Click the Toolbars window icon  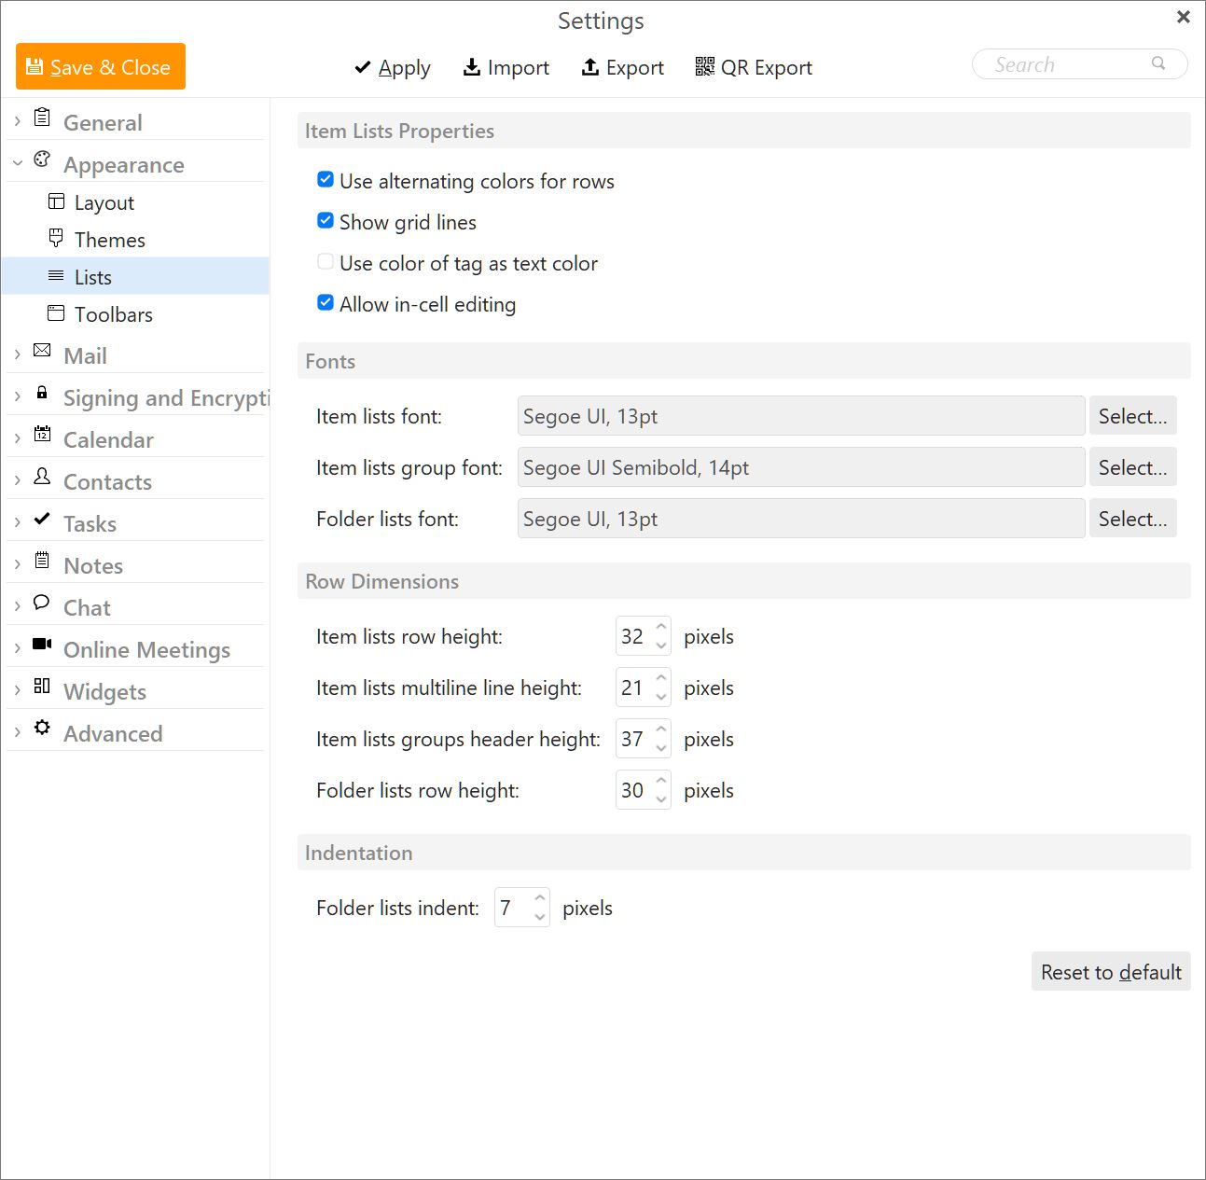pos(56,313)
